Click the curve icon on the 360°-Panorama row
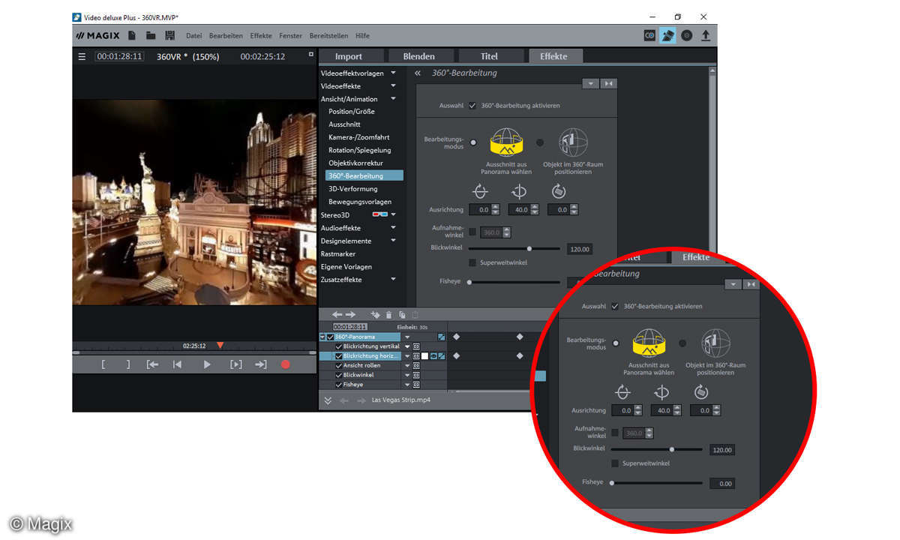The height and width of the screenshot is (540, 900). (442, 337)
